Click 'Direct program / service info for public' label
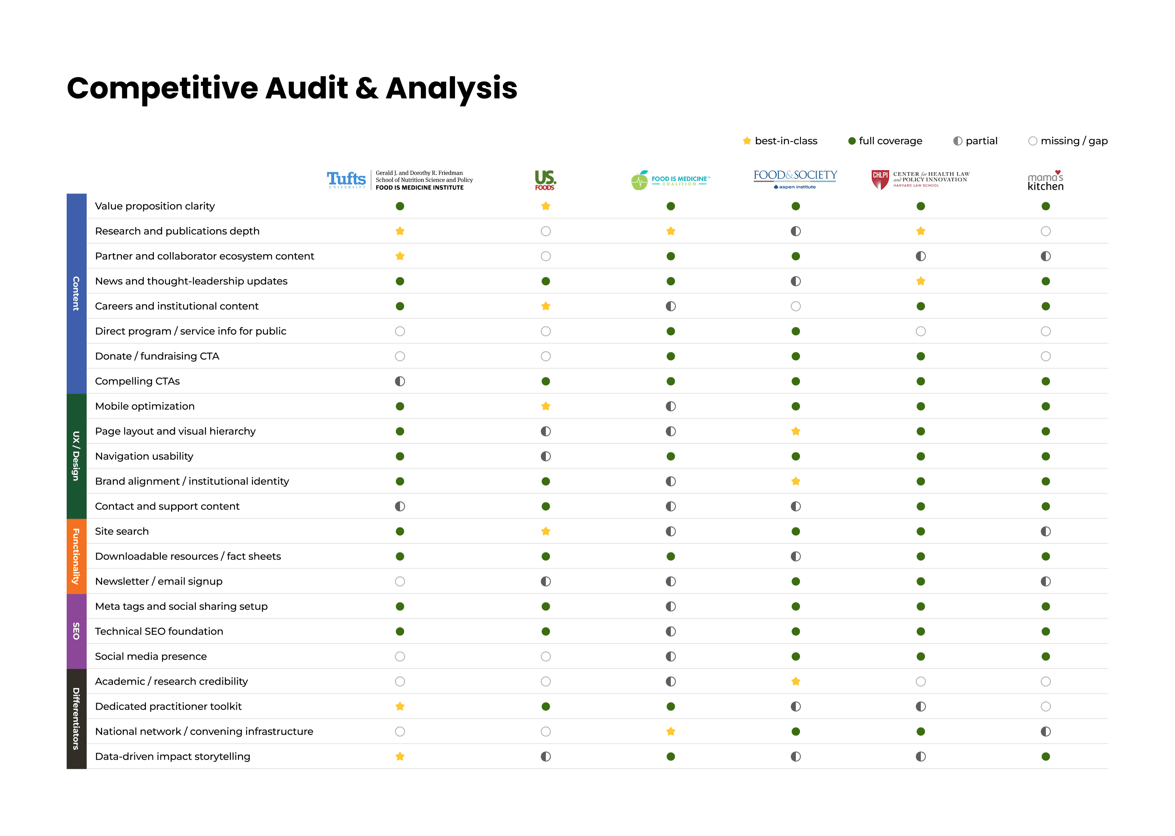The height and width of the screenshot is (836, 1175). tap(190, 331)
